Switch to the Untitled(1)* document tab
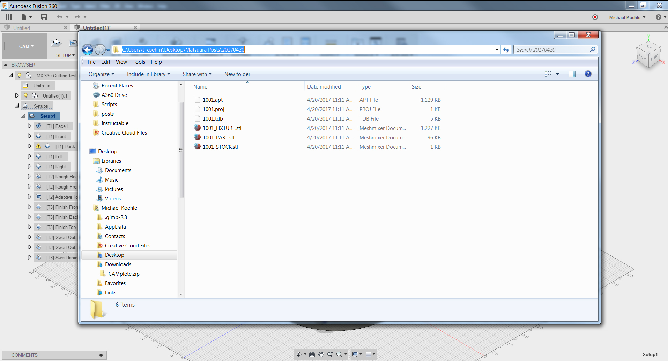This screenshot has height=361, width=668. tap(105, 28)
